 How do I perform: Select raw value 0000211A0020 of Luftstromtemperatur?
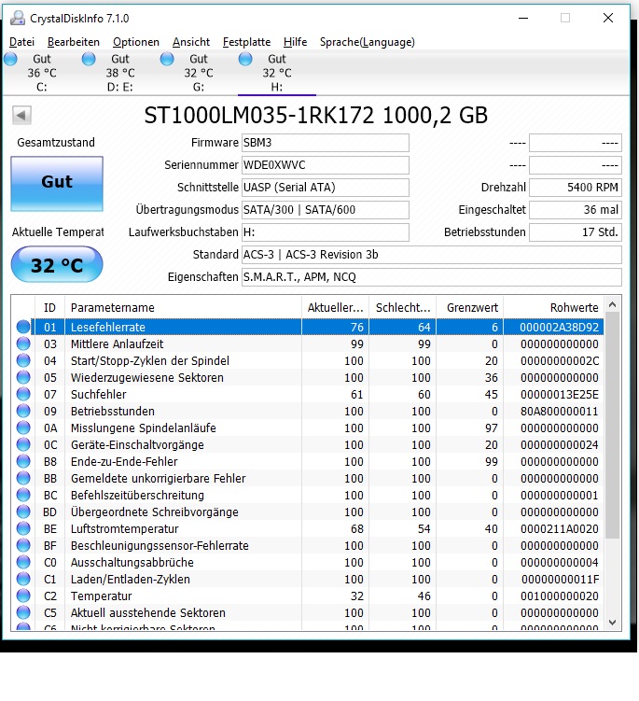pyautogui.click(x=560, y=528)
